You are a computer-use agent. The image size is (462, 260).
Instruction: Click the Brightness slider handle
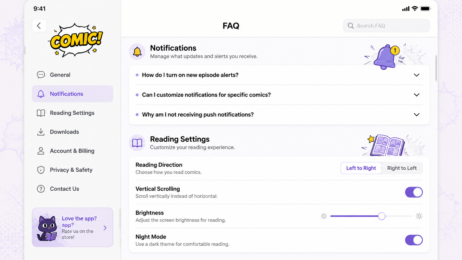[x=382, y=216]
